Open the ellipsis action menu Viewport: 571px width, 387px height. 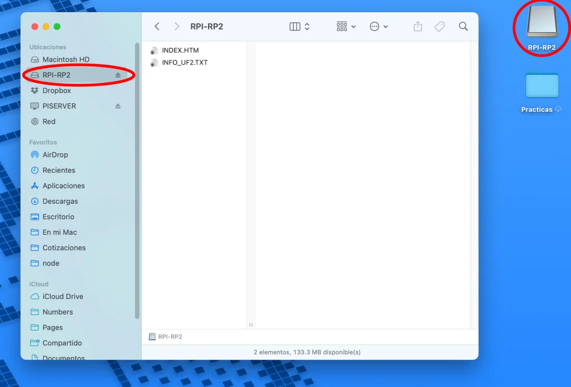point(379,26)
